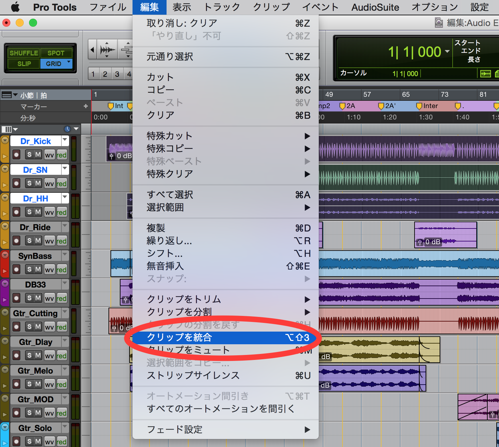499x447 pixels.
Task: Enable SHUFFLE edit mode
Action: tap(23, 53)
